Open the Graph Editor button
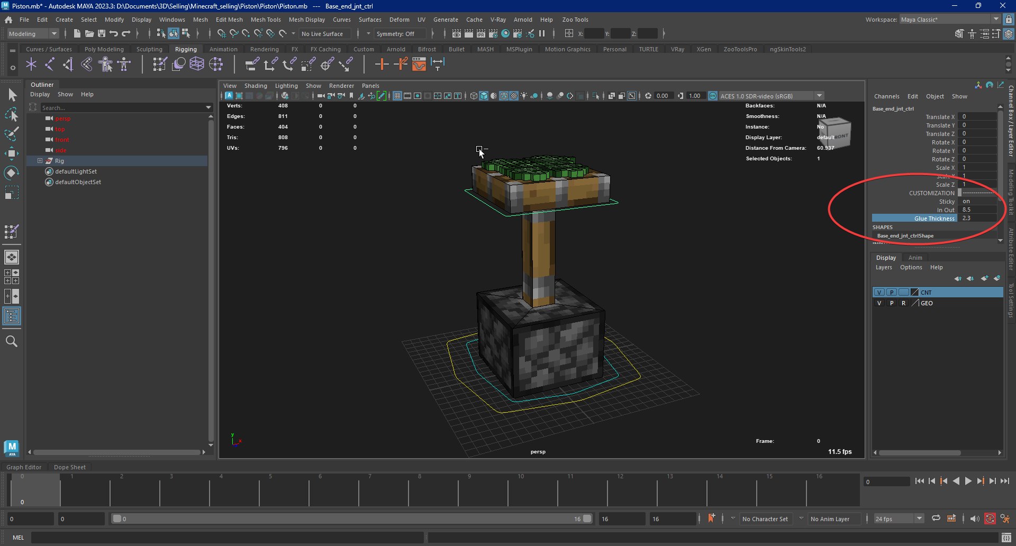The width and height of the screenshot is (1016, 546). tap(24, 467)
